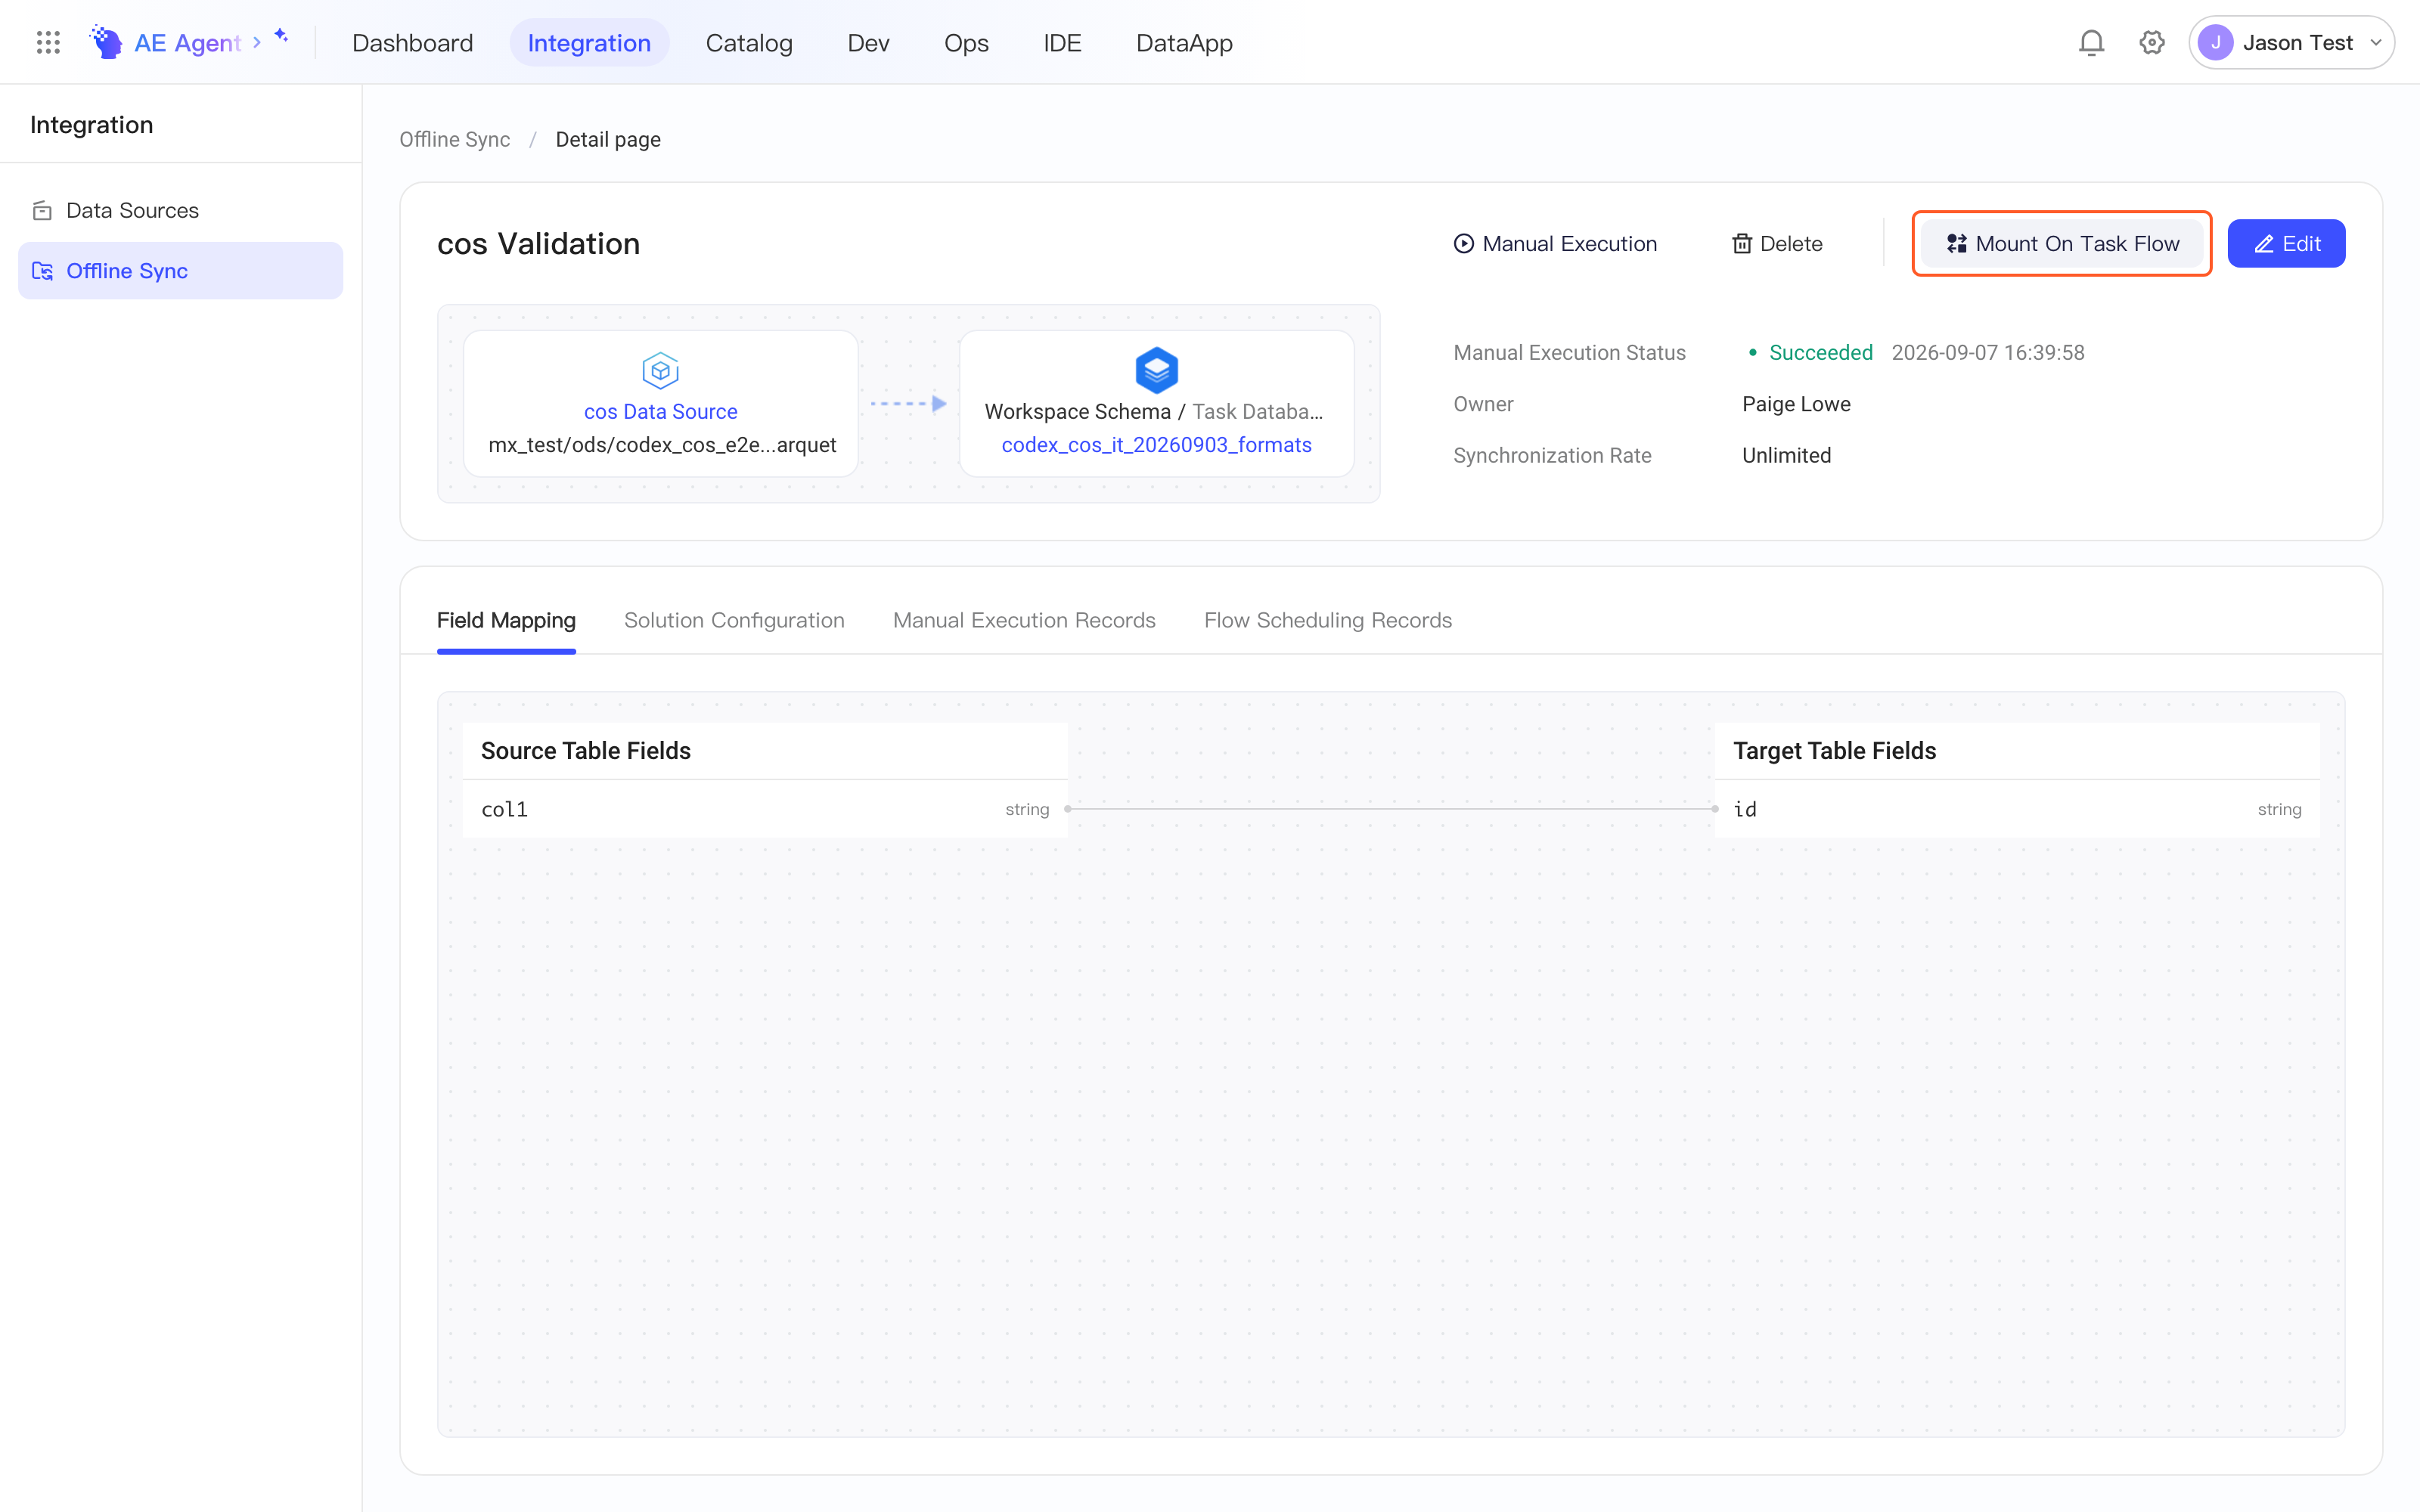Open the app launcher grid icon

pos(48,43)
